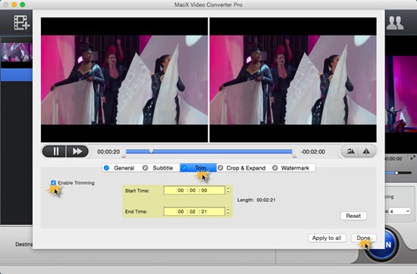Click the remaining time -00:02:00 label

[x=312, y=151]
